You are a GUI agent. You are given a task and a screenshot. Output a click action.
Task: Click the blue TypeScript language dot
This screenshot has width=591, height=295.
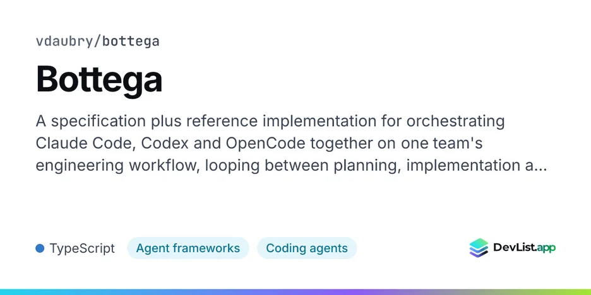[x=40, y=248]
